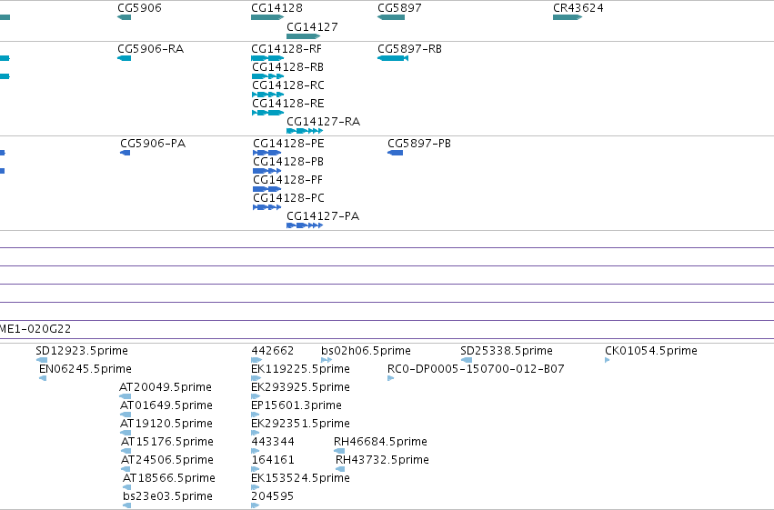Open the CR43624 gene label
Viewport: 774px width, 510px height.
(x=578, y=8)
